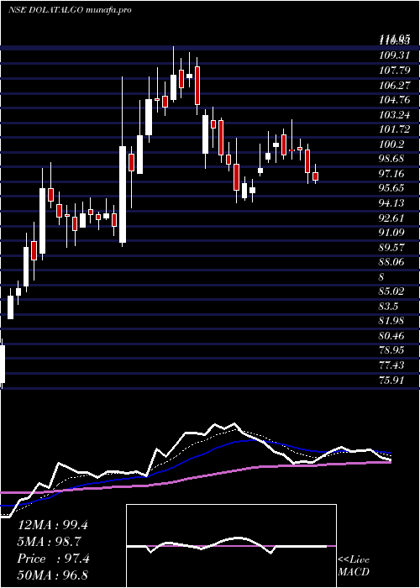The image size is (420, 588).
Task: Select the 78.95 price level label
Action: pyautogui.click(x=391, y=350)
